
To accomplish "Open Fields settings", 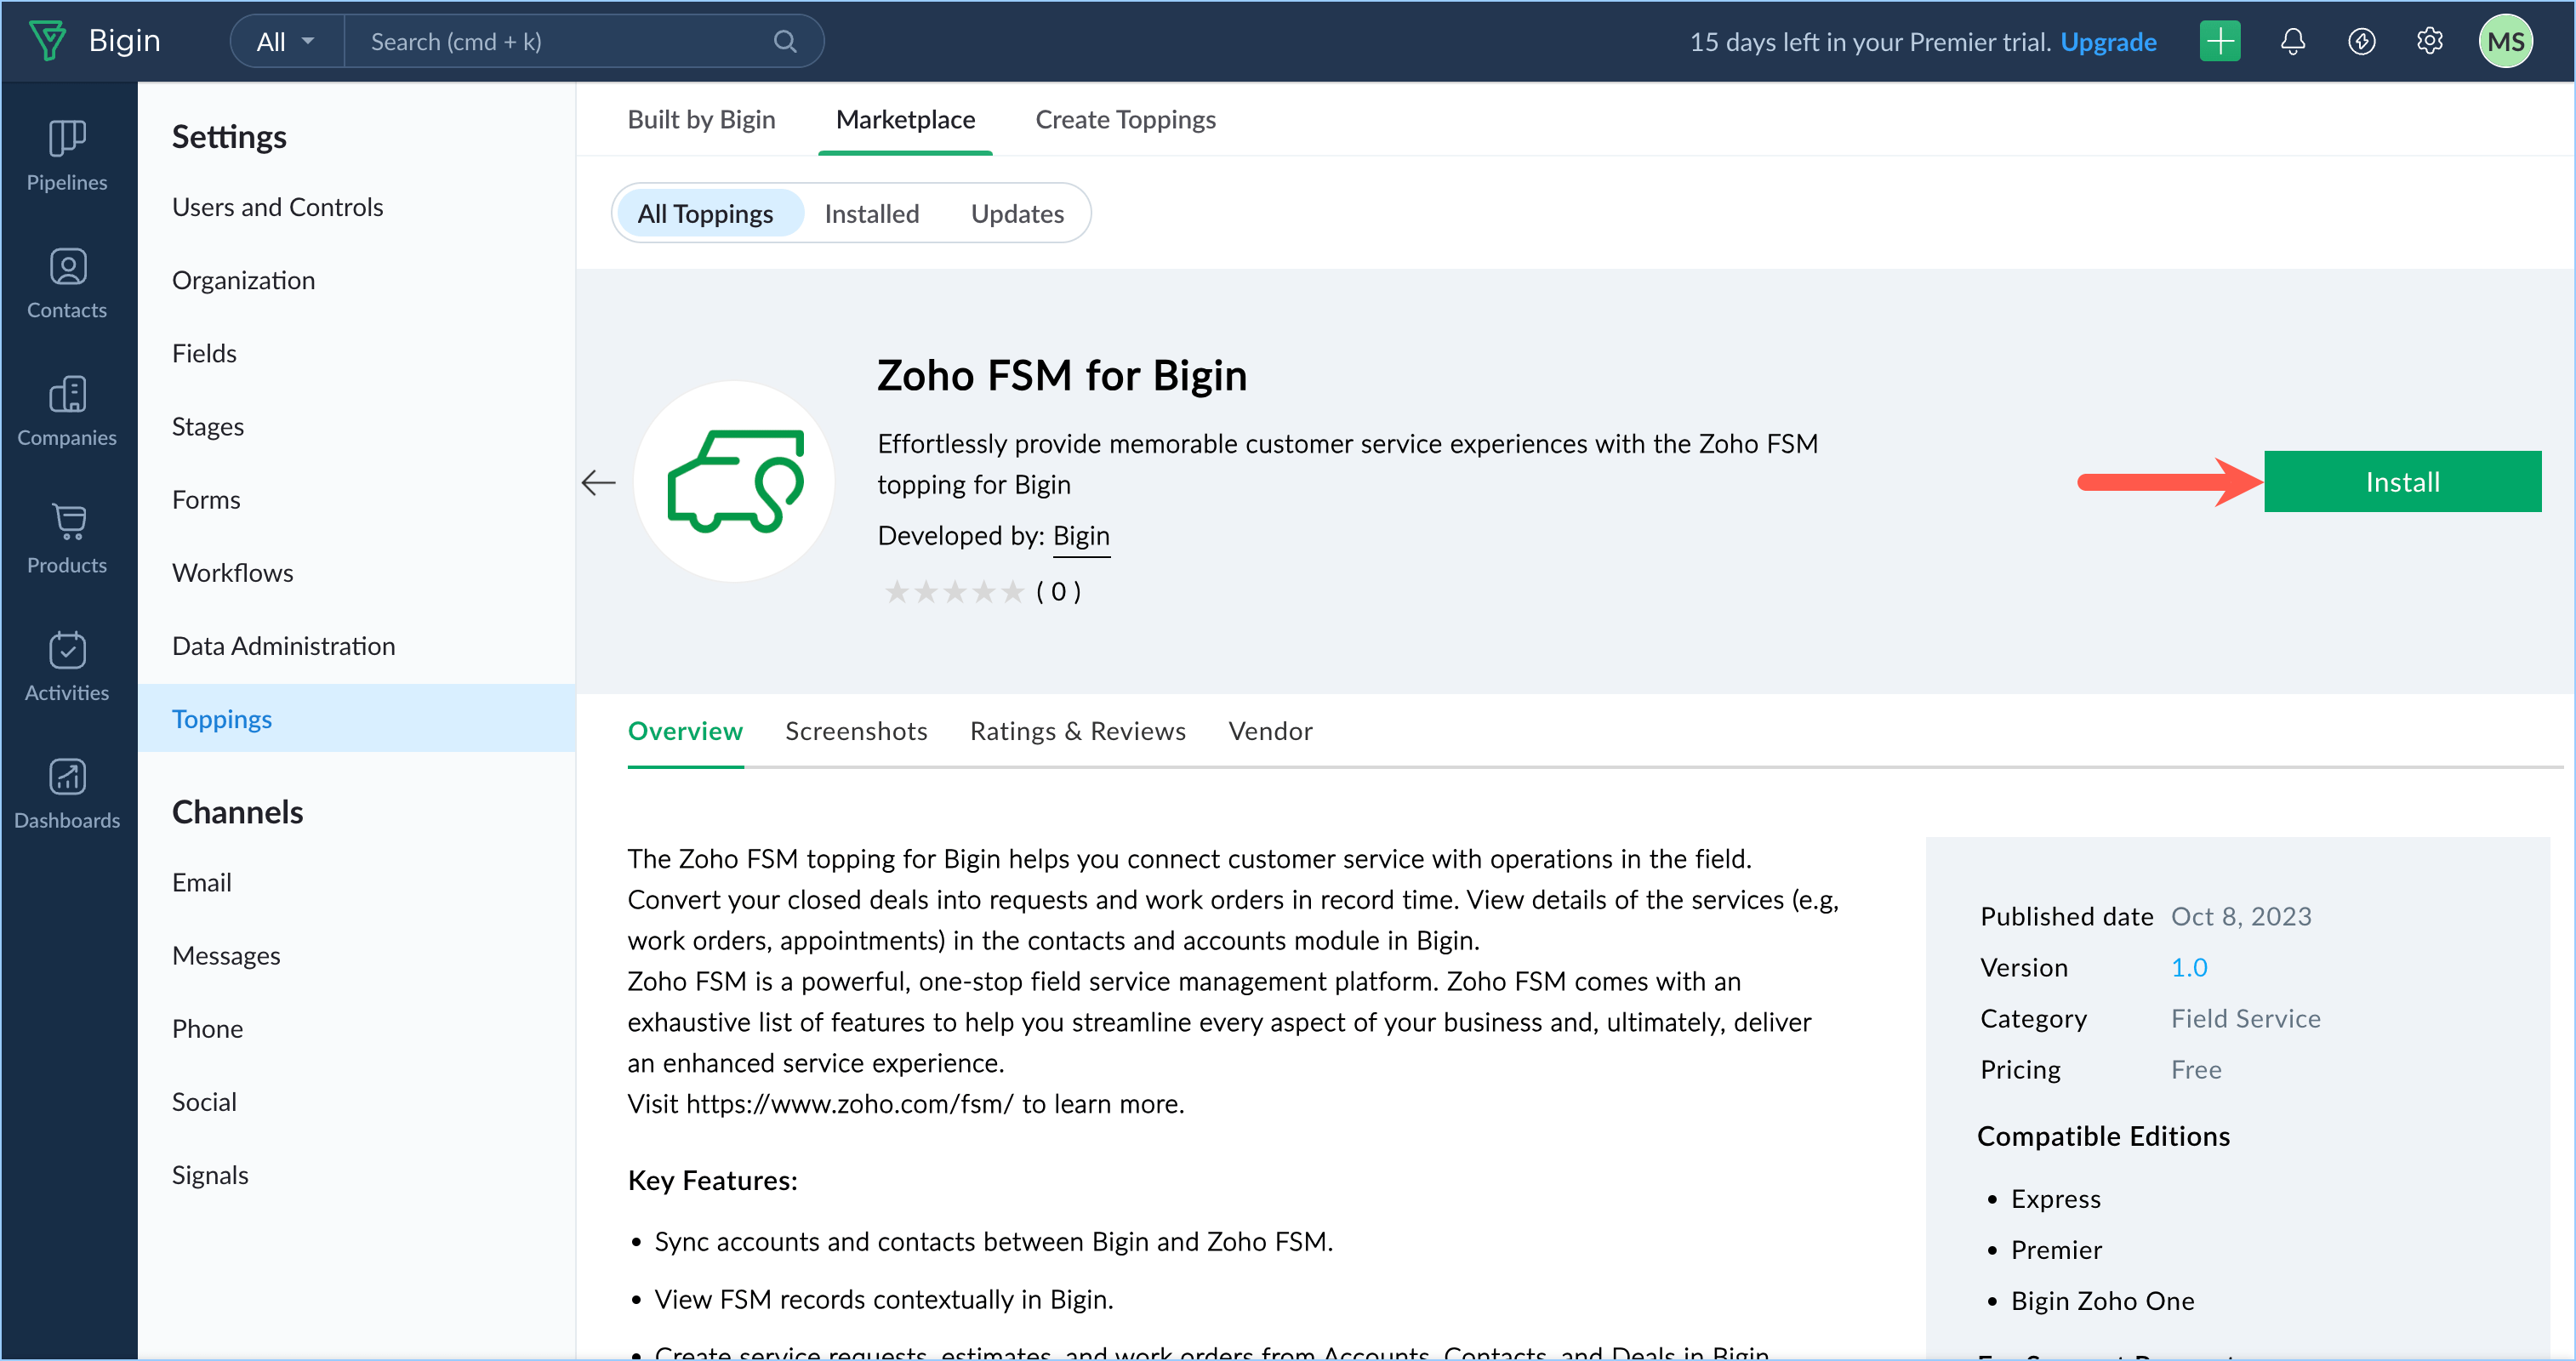I will [x=204, y=353].
